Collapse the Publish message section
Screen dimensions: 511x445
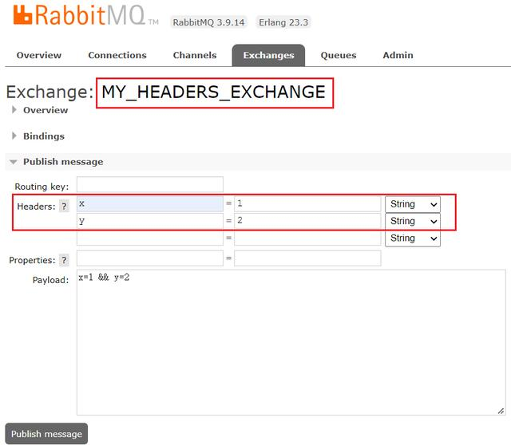[x=62, y=161]
